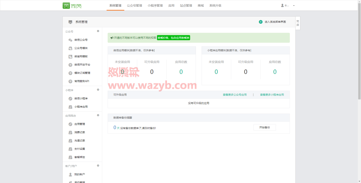Screen dimensions: 361x183
Task: Click the gear icon beside 应用商店 section
Action: point(98,115)
